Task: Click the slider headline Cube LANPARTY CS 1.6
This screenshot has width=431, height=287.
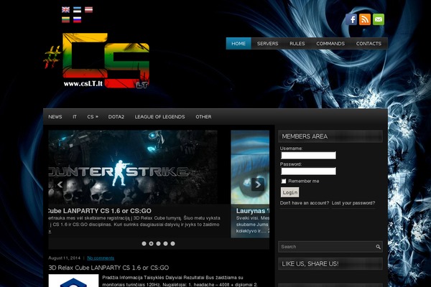Action: 100,211
